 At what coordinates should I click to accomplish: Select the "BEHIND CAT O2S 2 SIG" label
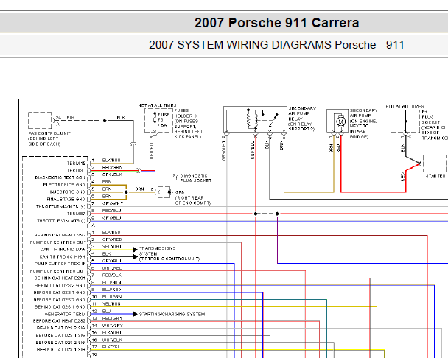pos(61,328)
